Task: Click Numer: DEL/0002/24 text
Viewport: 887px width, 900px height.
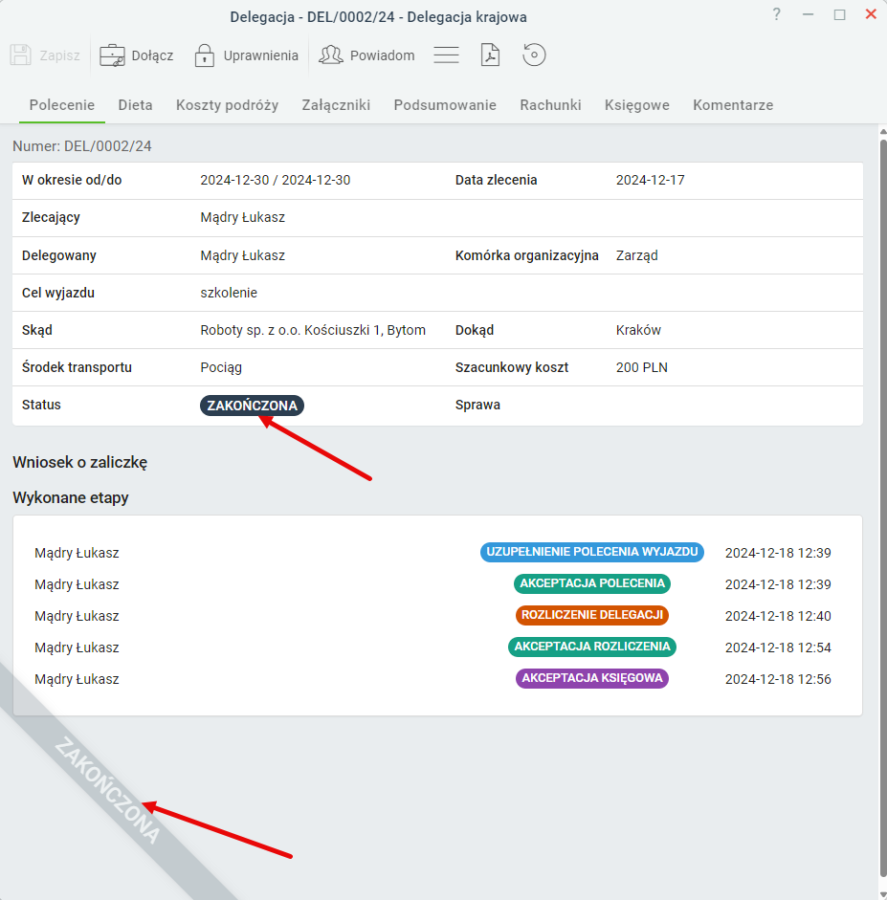Action: point(82,146)
